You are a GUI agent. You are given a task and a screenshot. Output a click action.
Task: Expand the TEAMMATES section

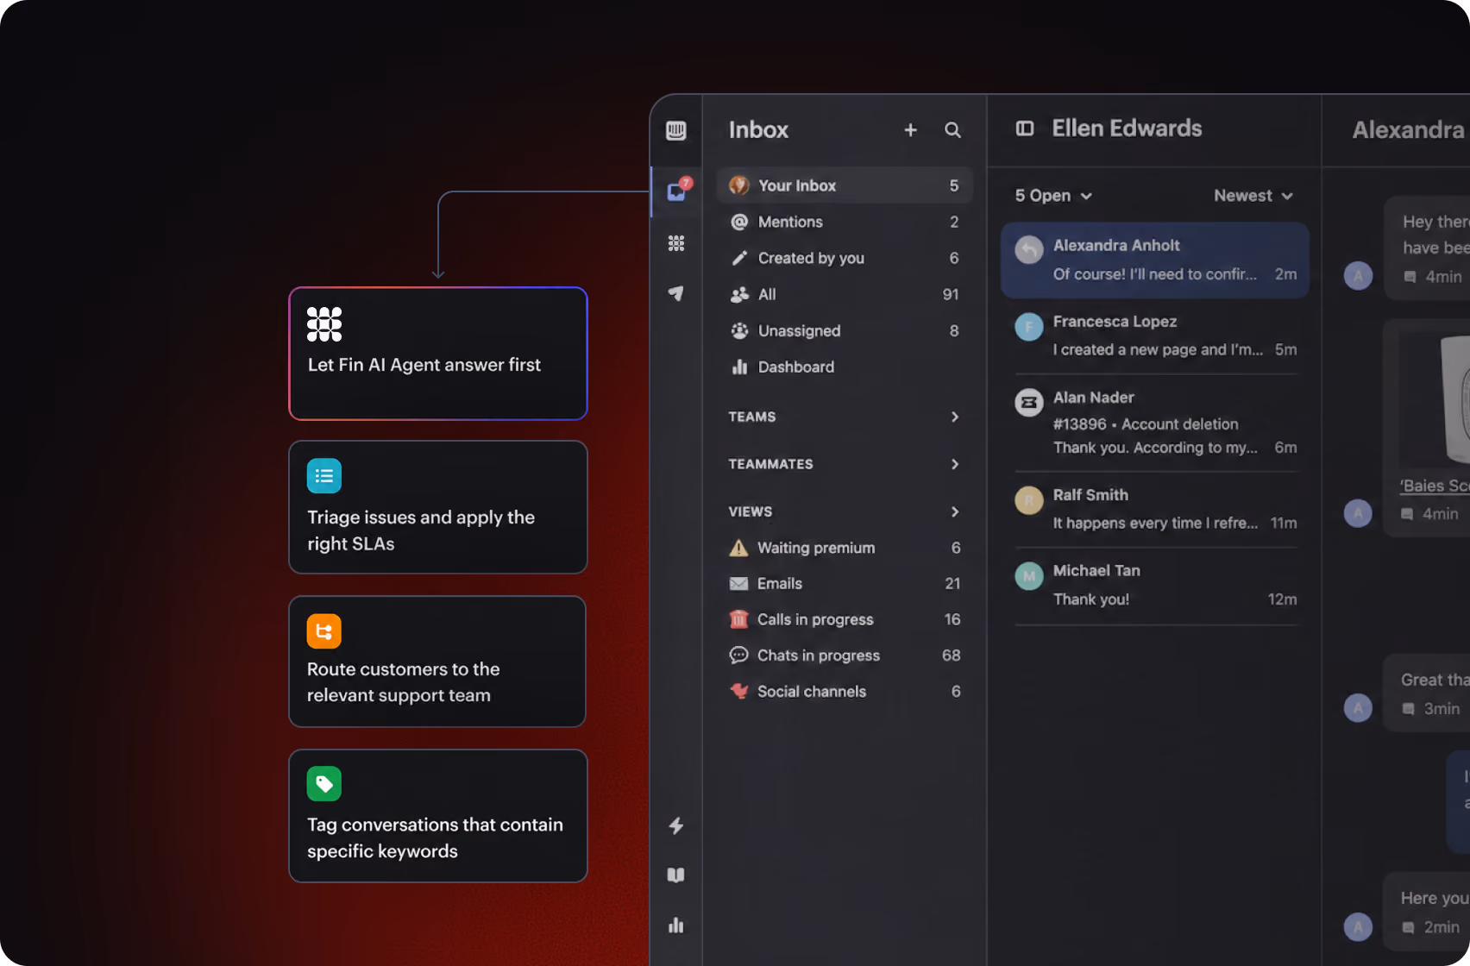pyautogui.click(x=844, y=464)
